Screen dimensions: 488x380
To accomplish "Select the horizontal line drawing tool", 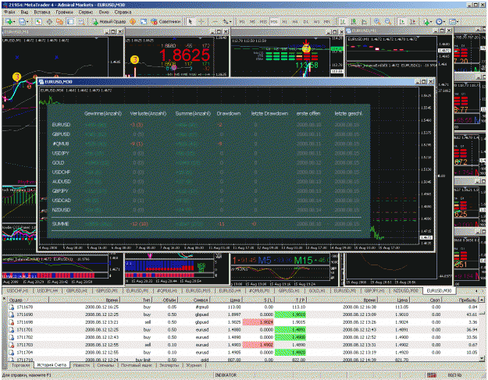I will pyautogui.click(x=215, y=21).
